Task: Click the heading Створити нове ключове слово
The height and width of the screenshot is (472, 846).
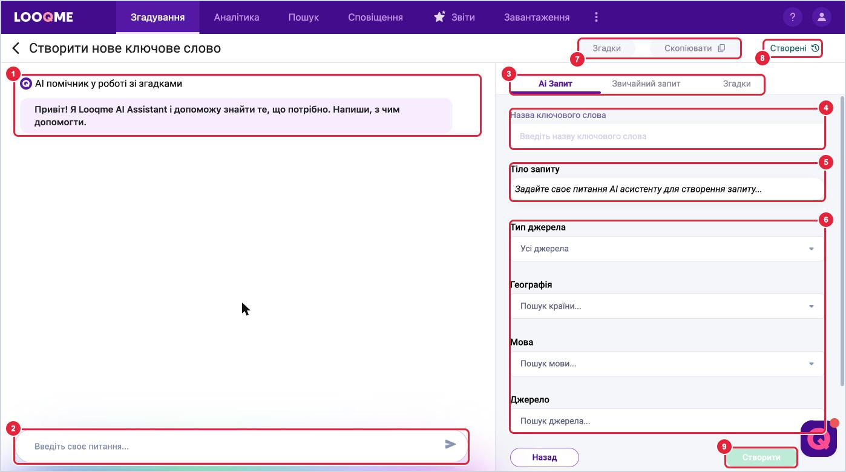Action: 125,48
